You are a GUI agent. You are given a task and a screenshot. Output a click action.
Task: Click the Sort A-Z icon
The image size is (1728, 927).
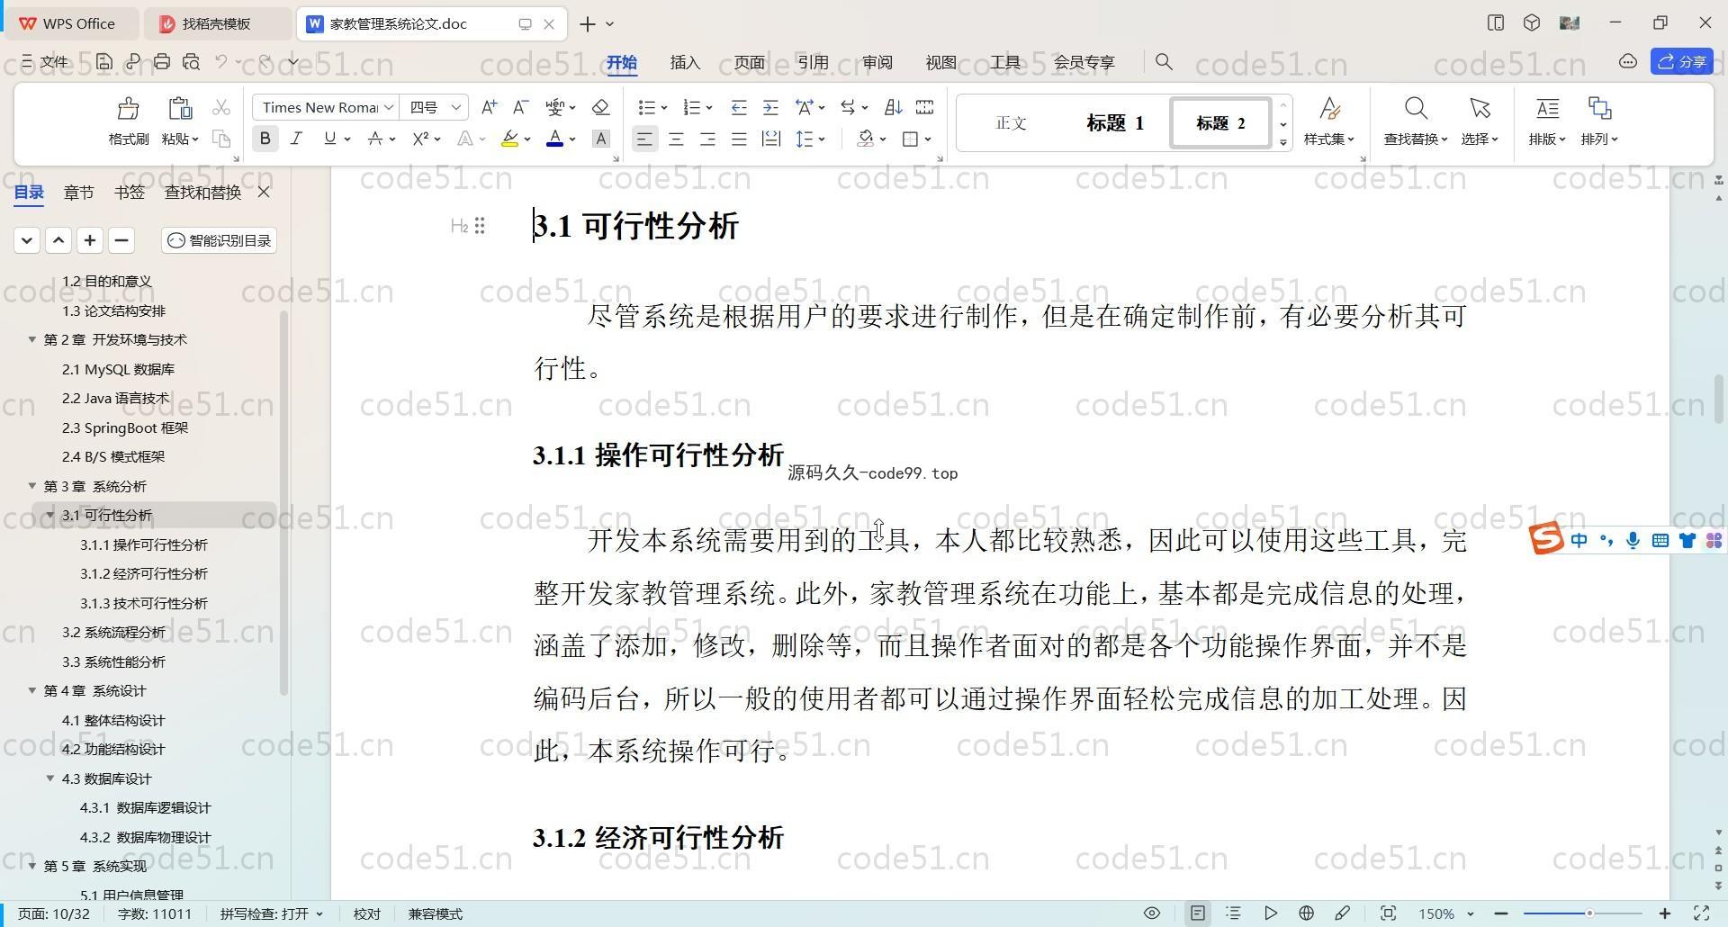tap(893, 107)
